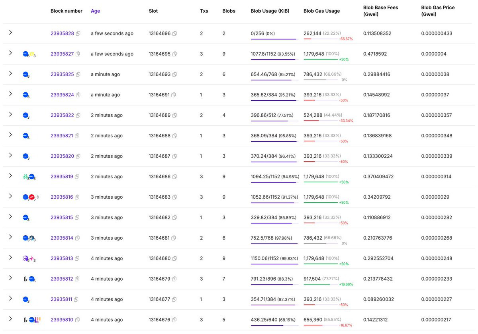Expand row for block 23935812
The height and width of the screenshot is (334, 478).
[11, 278]
